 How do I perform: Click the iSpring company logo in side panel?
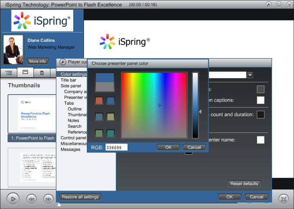(42, 21)
